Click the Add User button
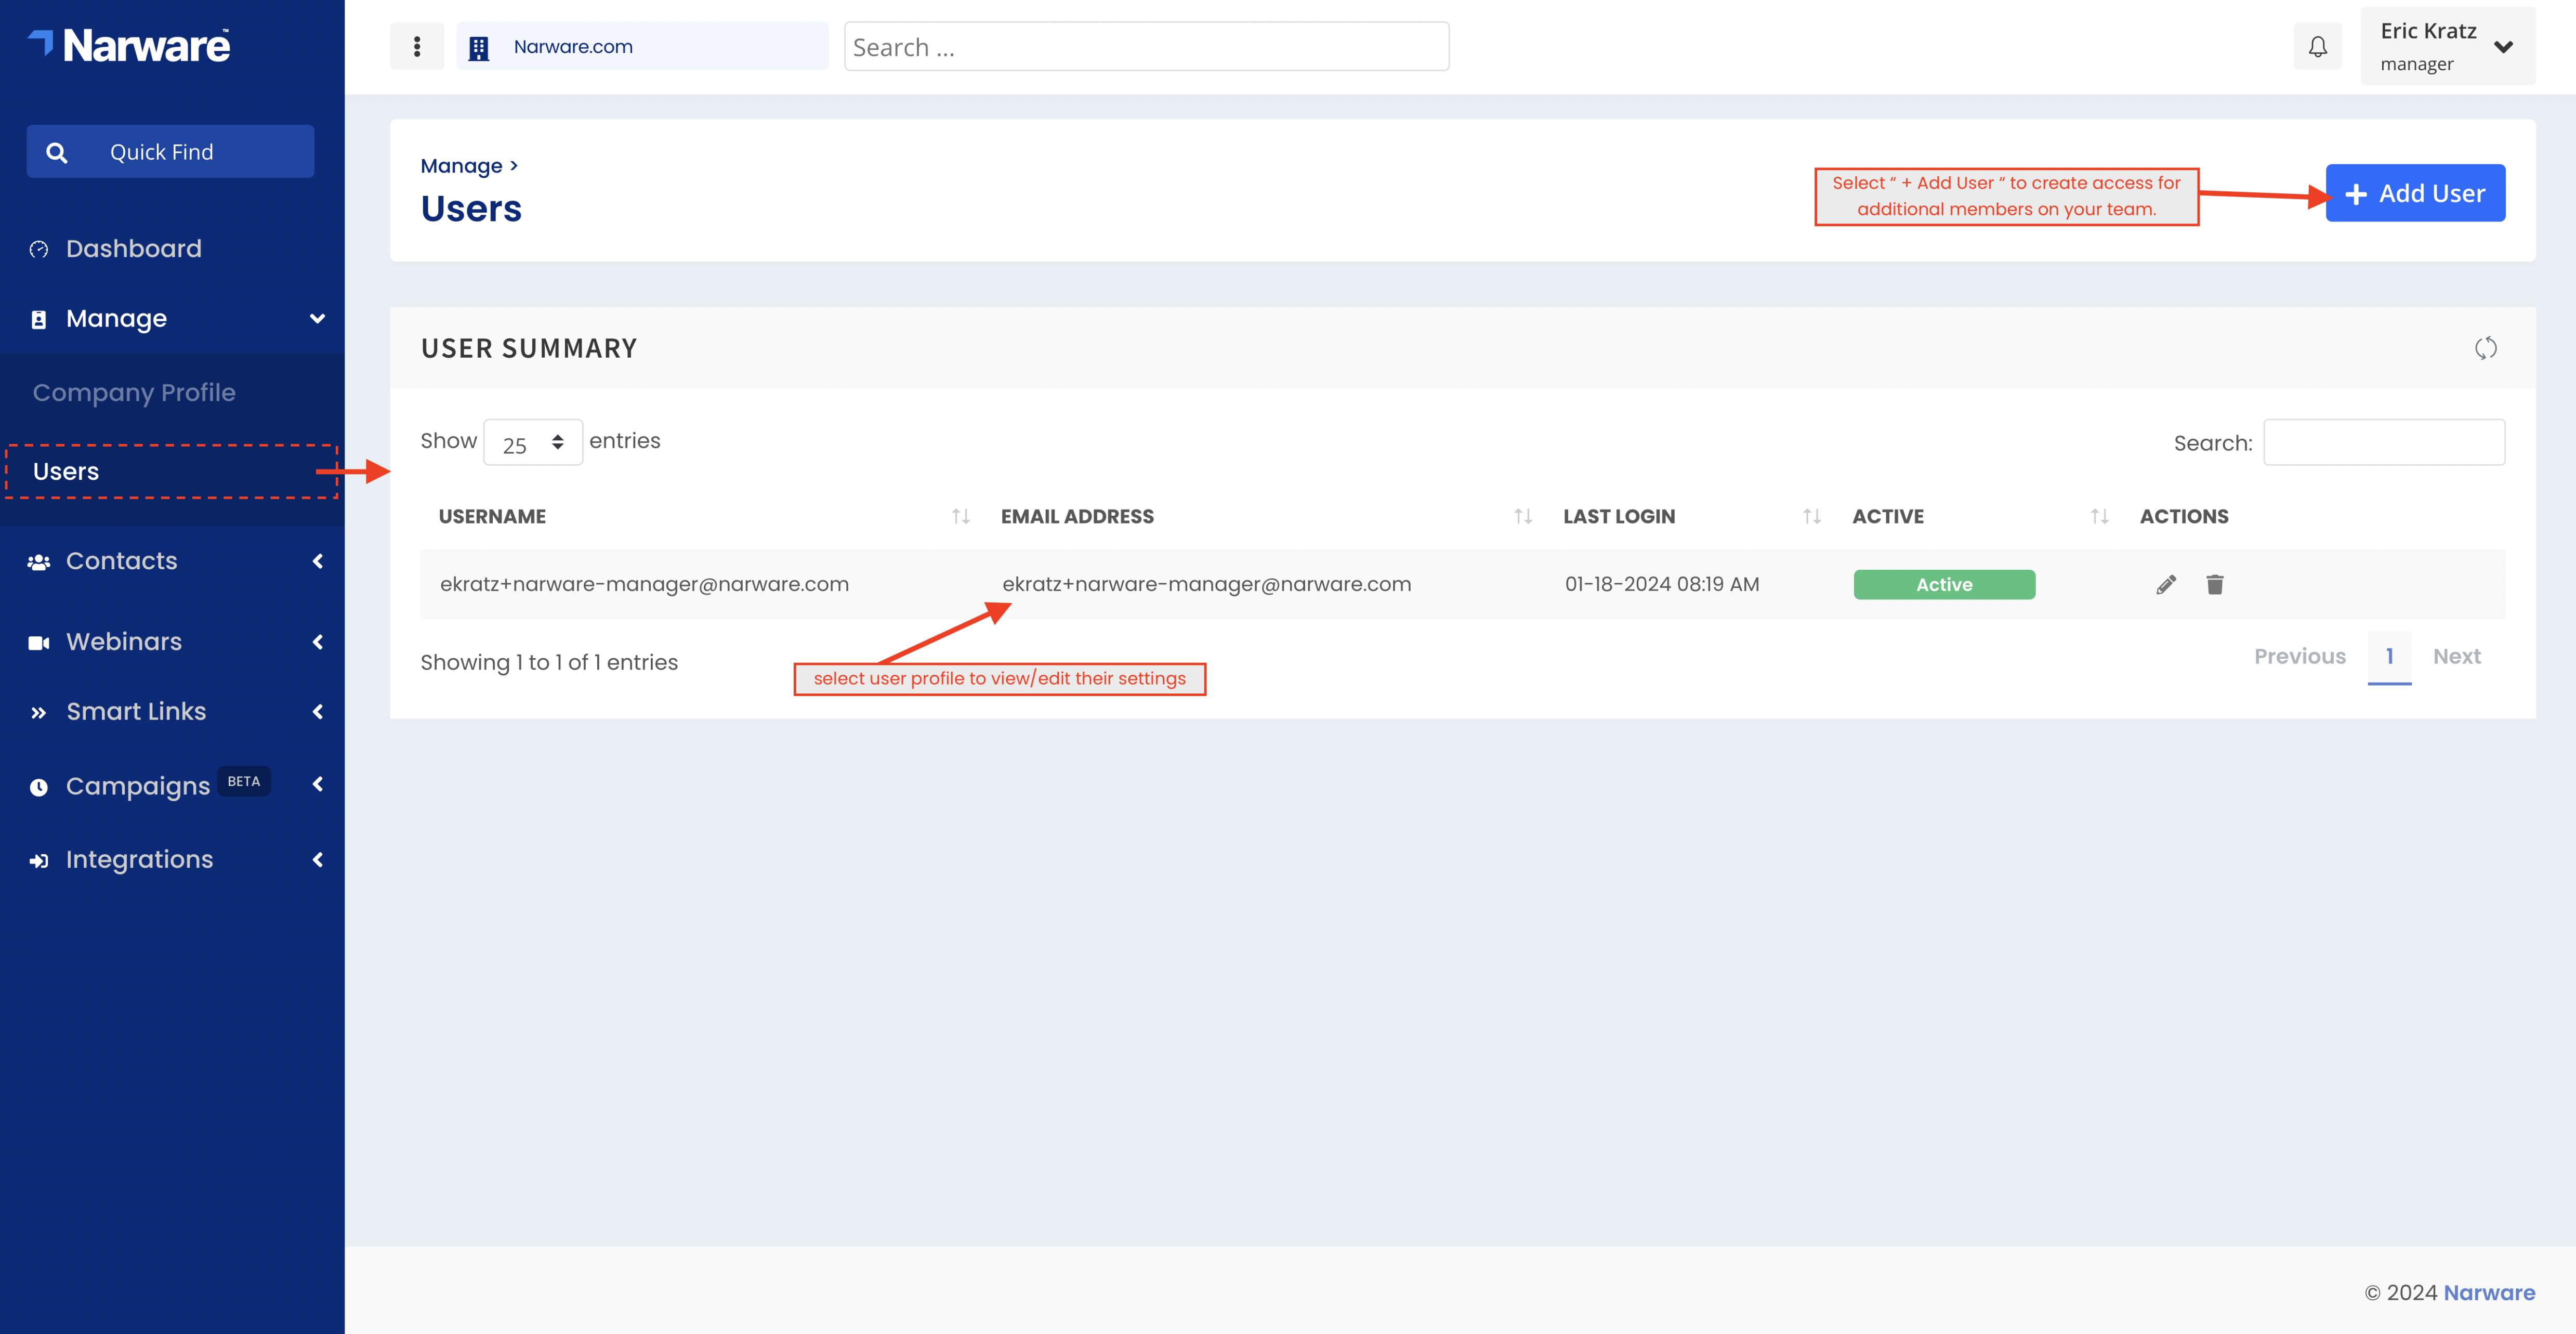 click(2415, 193)
